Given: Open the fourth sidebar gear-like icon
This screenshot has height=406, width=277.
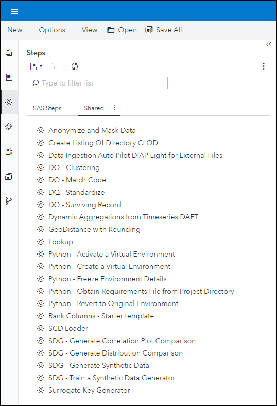Looking at the screenshot, I should [x=9, y=127].
